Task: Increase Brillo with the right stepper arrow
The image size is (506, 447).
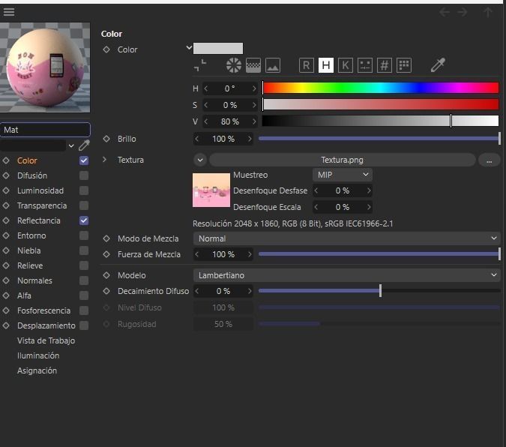Action: 250,139
